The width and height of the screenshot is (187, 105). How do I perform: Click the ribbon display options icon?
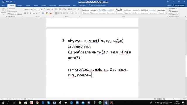point(168,2)
